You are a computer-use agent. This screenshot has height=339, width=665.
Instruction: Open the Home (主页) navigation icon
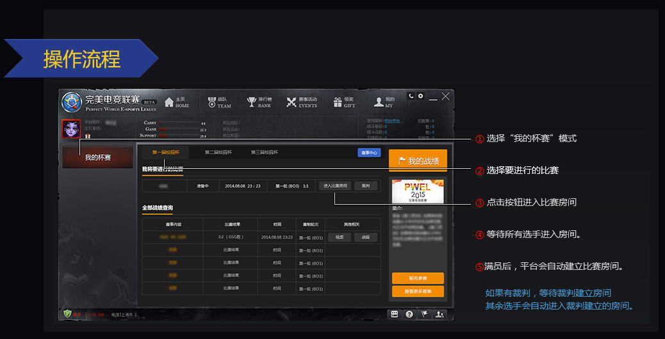170,102
